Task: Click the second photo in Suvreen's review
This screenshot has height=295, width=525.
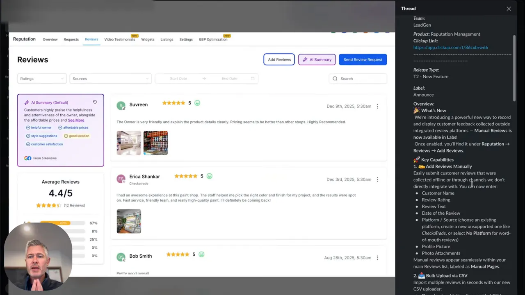Action: (x=155, y=143)
